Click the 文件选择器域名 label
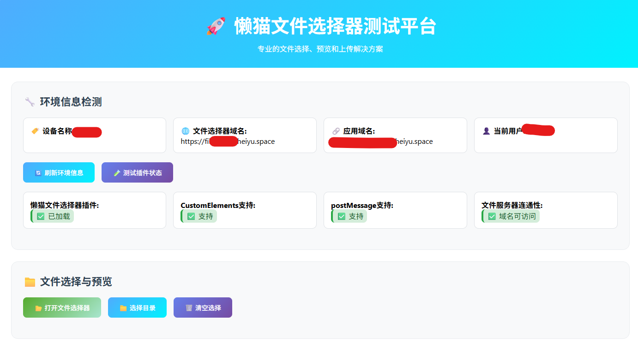This screenshot has width=638, height=343. (220, 131)
